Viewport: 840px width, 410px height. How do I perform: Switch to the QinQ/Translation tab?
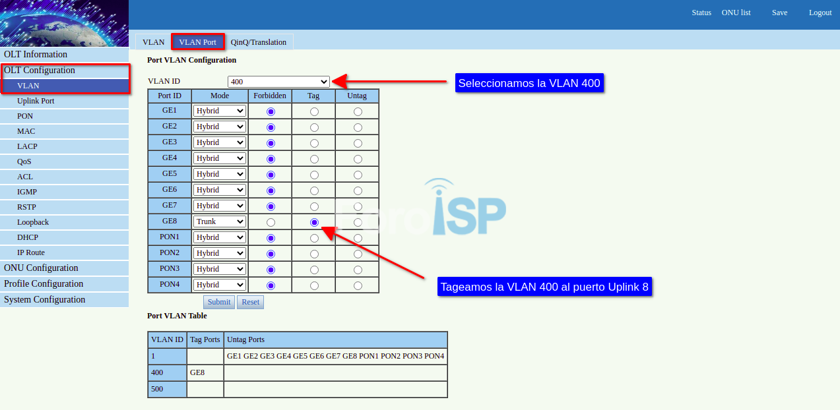tap(258, 42)
